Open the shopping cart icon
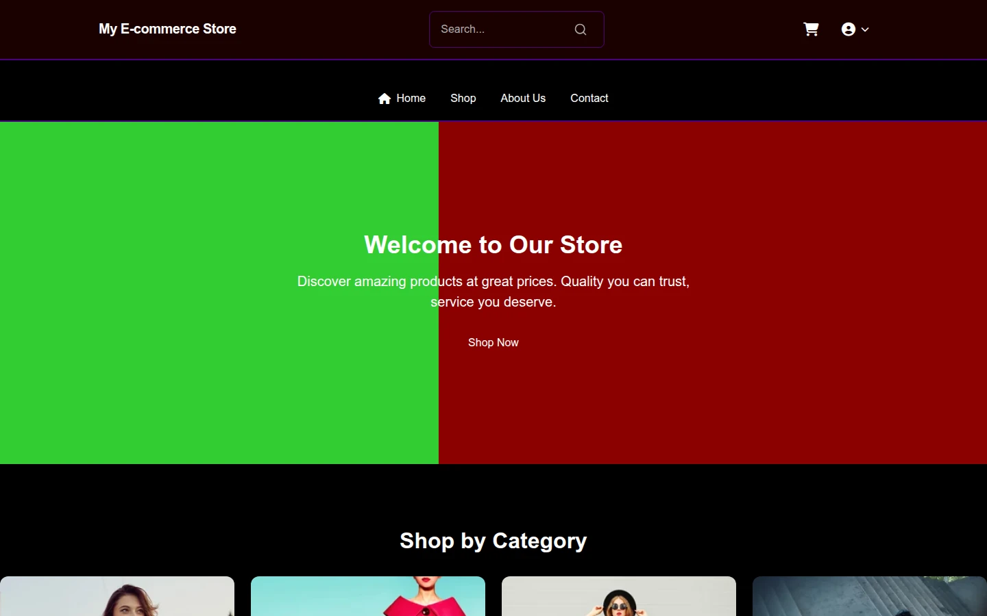This screenshot has width=987, height=616. [x=811, y=29]
